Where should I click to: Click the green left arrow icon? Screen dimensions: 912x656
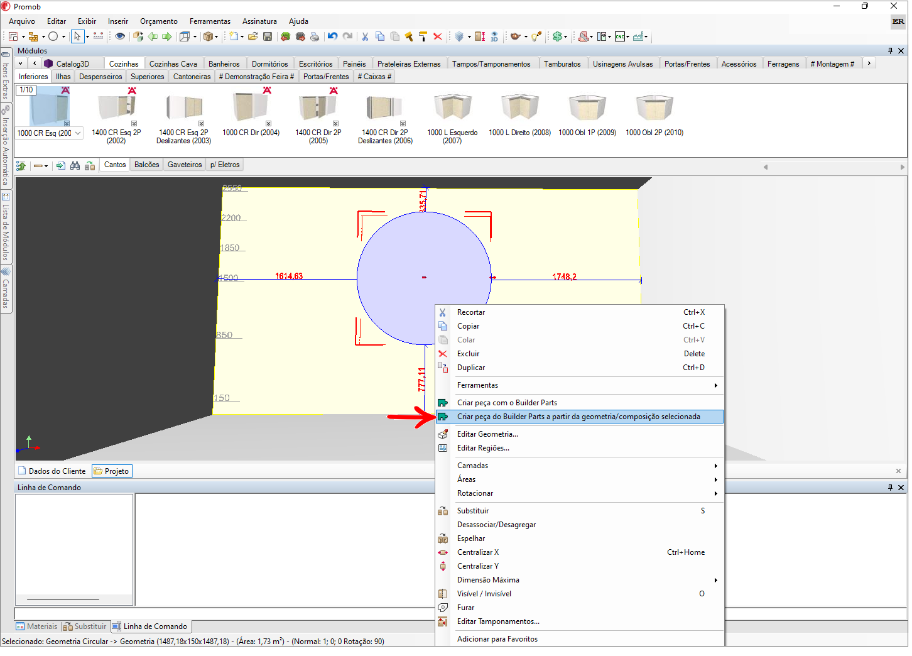[x=153, y=36]
